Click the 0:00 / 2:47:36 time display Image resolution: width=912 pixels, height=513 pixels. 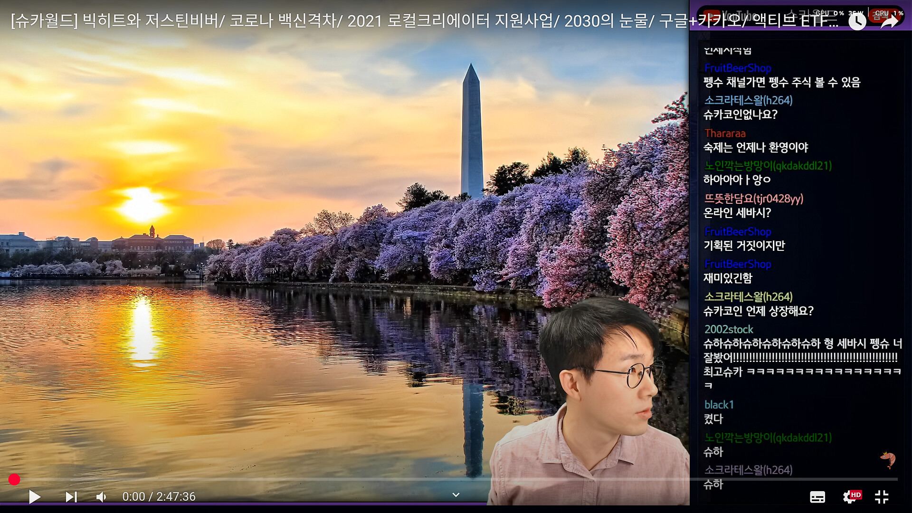(159, 497)
